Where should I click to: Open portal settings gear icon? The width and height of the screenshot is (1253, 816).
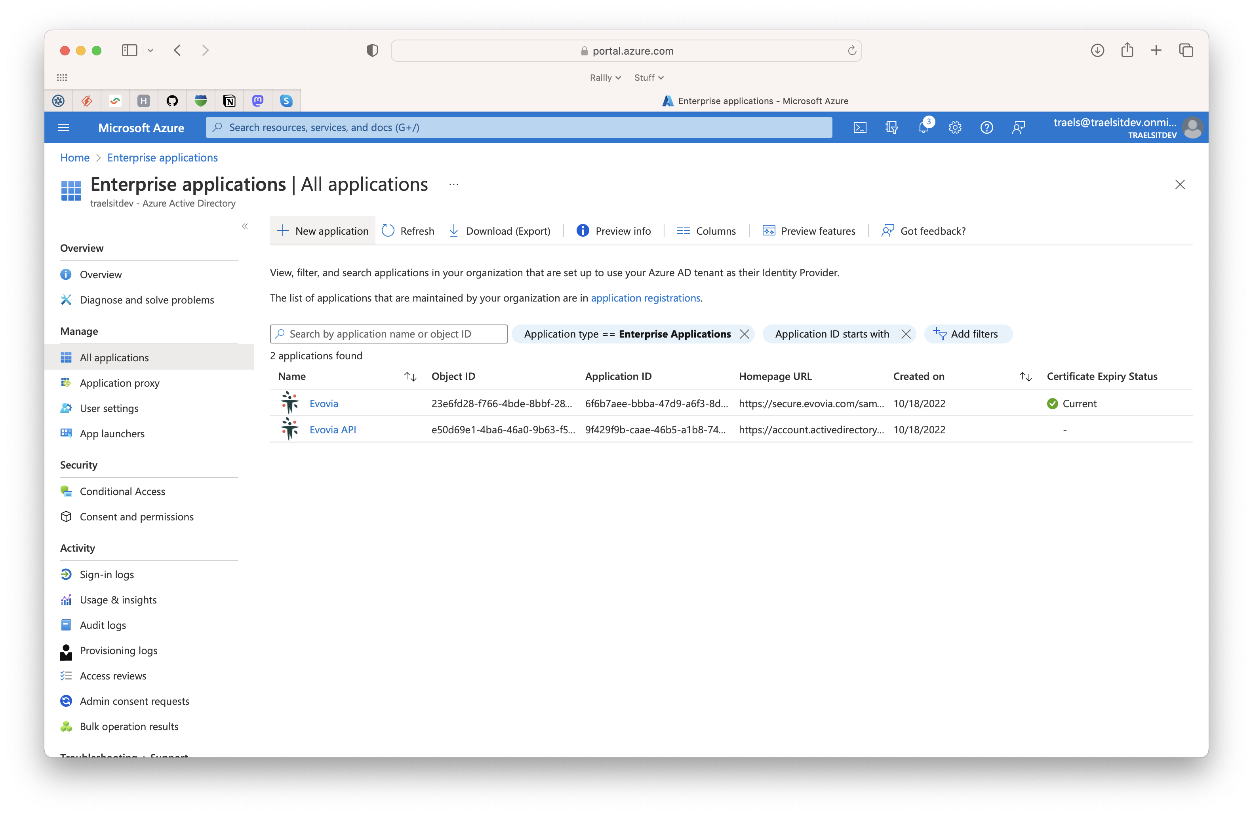[x=955, y=127]
